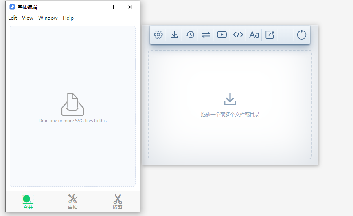
Task: Open the history clock icon
Action: pyautogui.click(x=190, y=35)
